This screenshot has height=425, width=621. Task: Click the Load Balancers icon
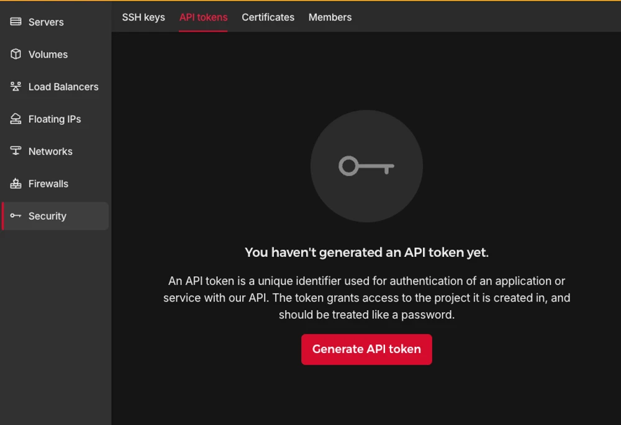pos(16,86)
